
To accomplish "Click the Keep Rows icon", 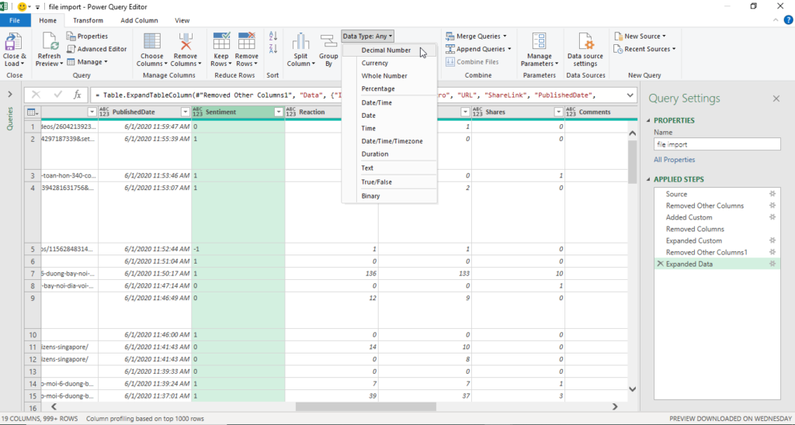I will [221, 42].
